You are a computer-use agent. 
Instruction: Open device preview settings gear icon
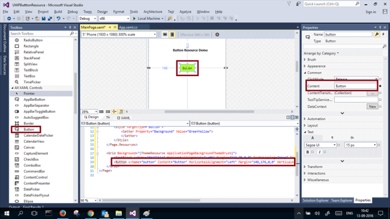(x=217, y=35)
